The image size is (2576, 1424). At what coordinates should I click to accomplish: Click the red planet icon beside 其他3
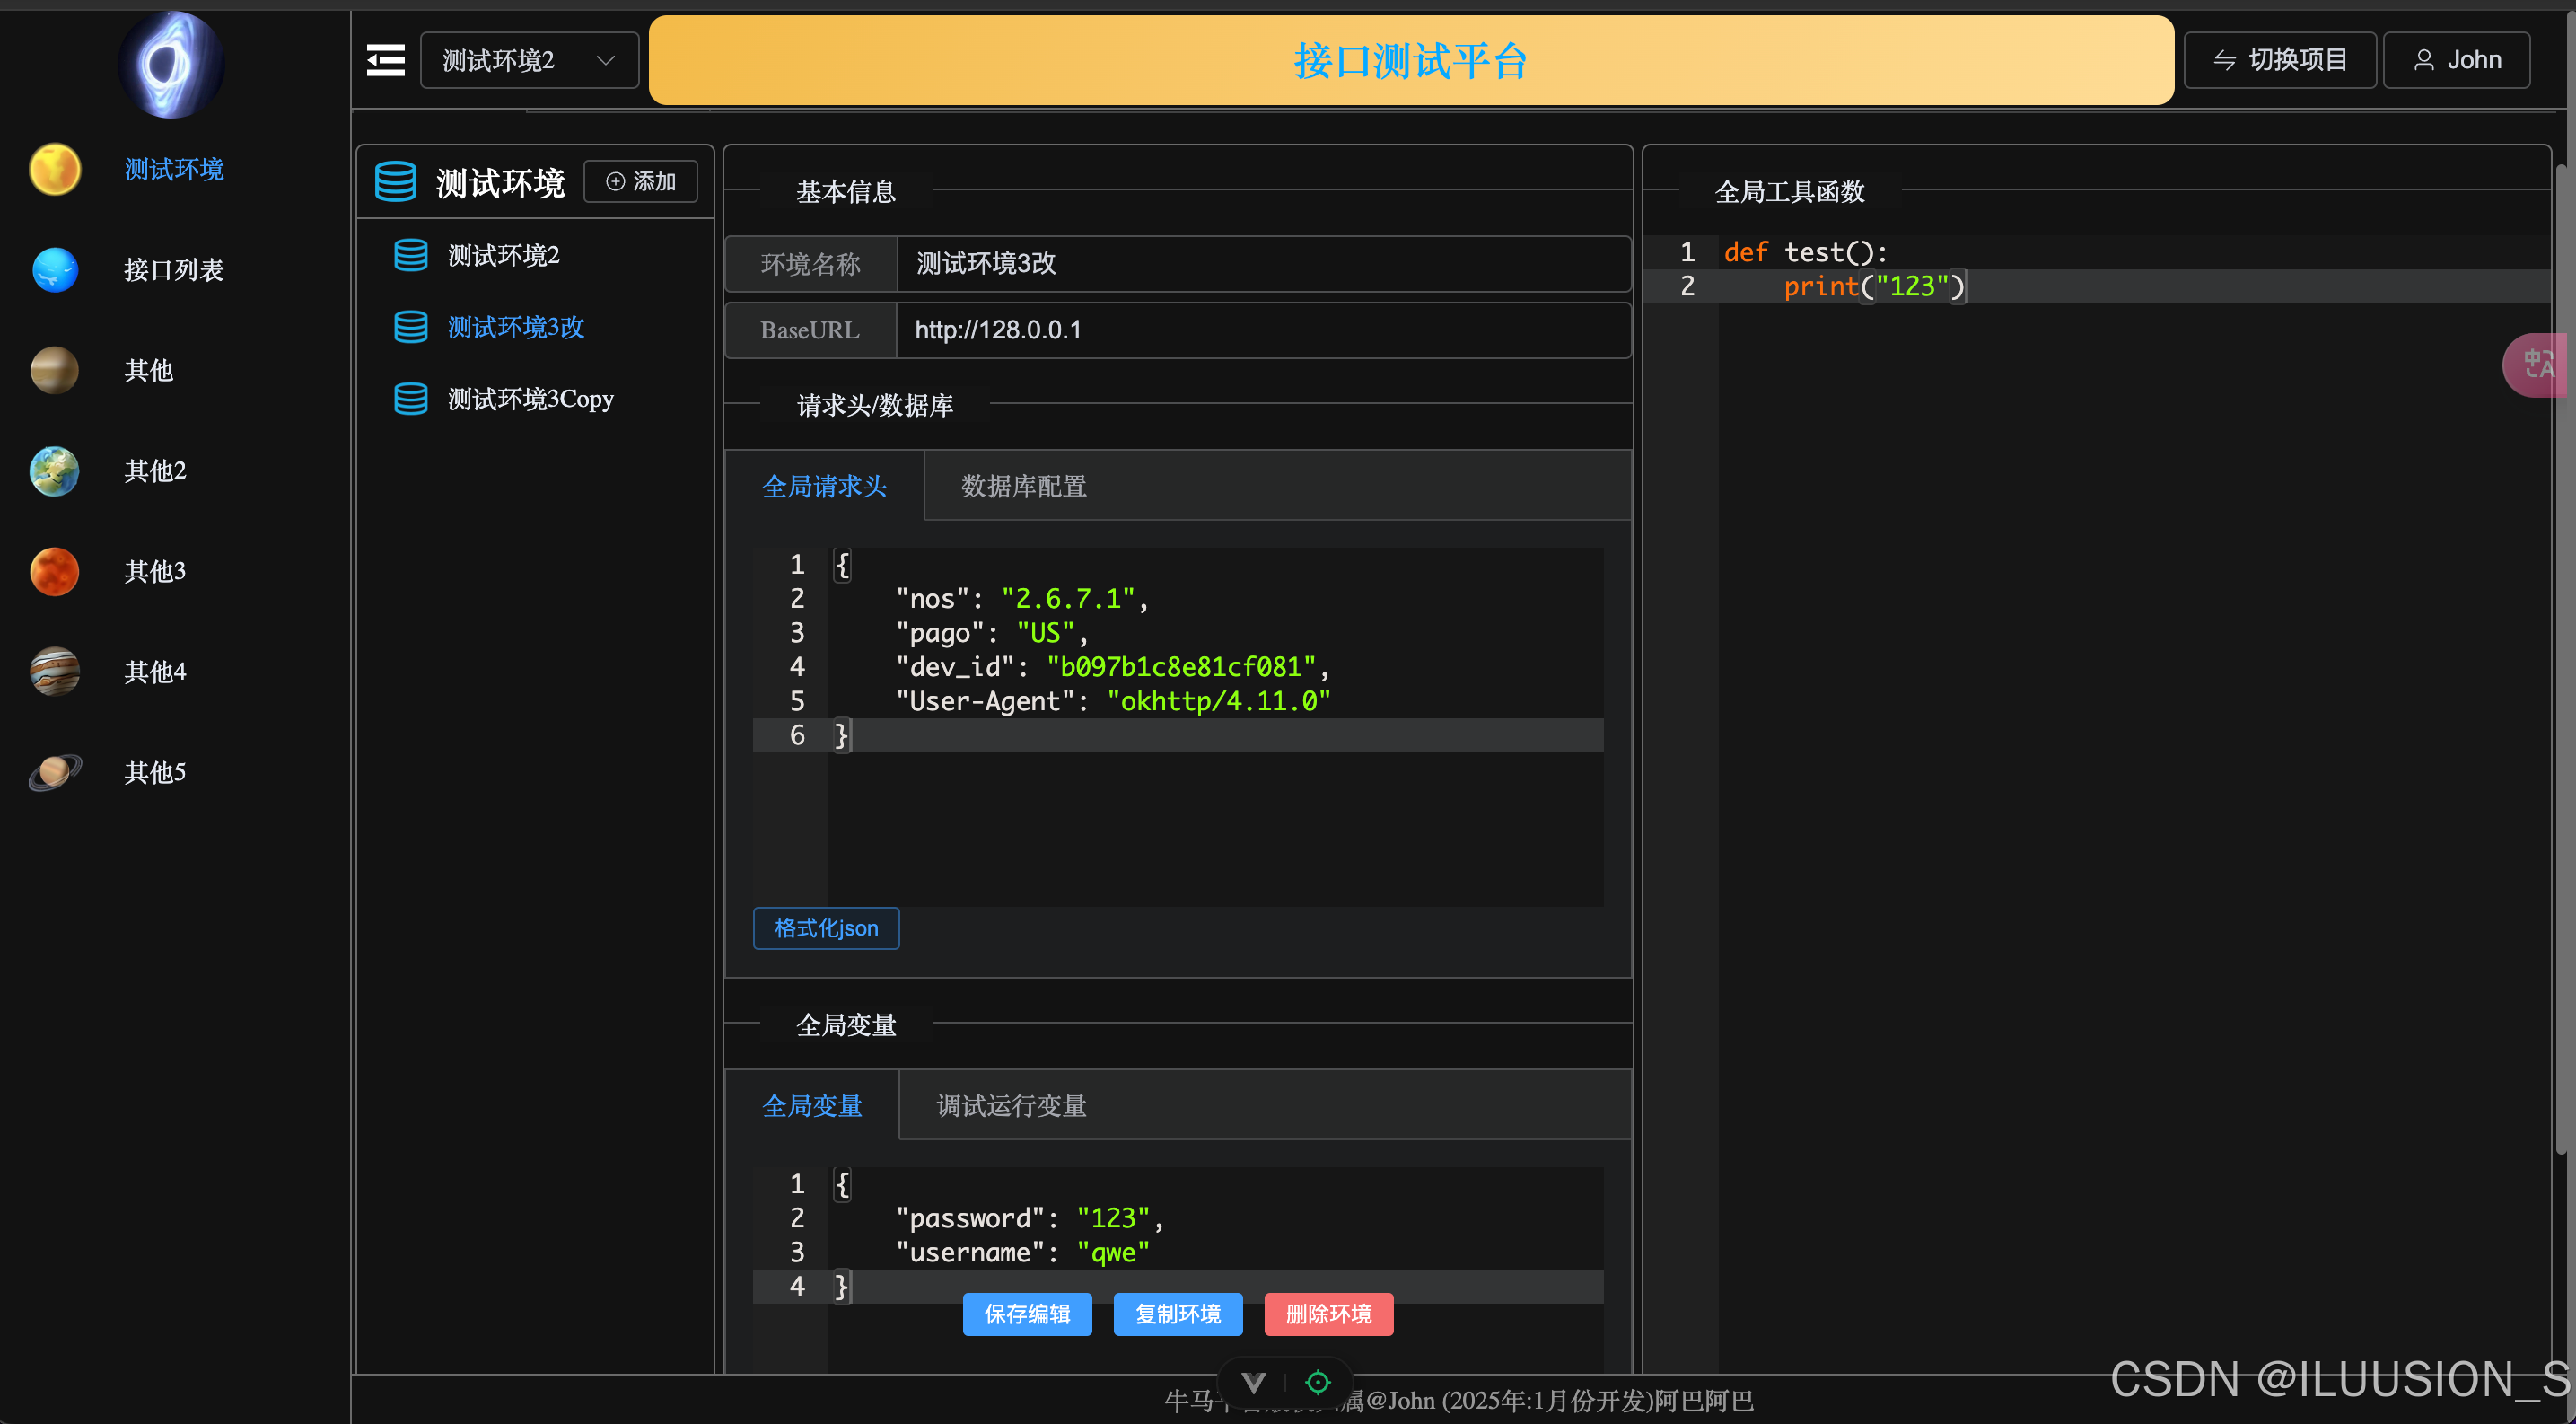[55, 571]
